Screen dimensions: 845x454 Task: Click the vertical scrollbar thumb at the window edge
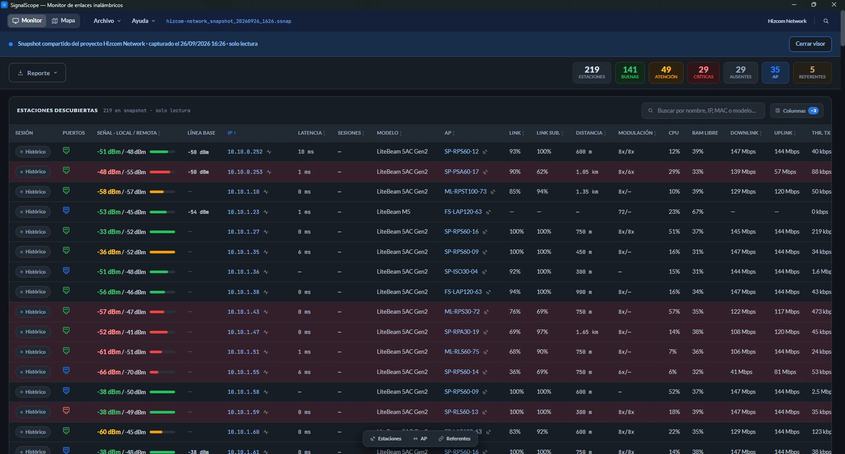(842, 27)
